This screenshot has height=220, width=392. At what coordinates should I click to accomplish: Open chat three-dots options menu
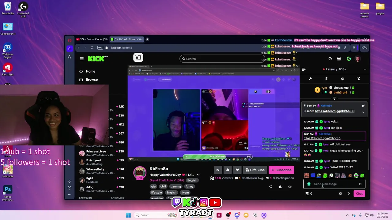coord(365,69)
